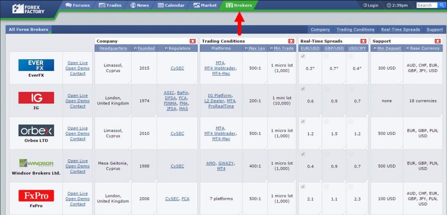Open the Calendar tab
Screen dimensions: 447x215
click(171, 6)
